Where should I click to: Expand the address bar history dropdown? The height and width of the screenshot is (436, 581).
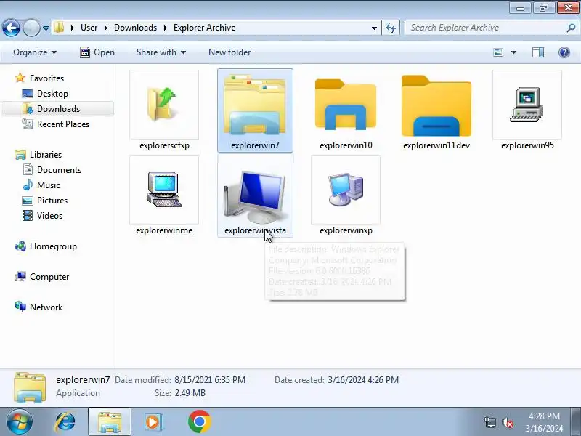pyautogui.click(x=374, y=28)
